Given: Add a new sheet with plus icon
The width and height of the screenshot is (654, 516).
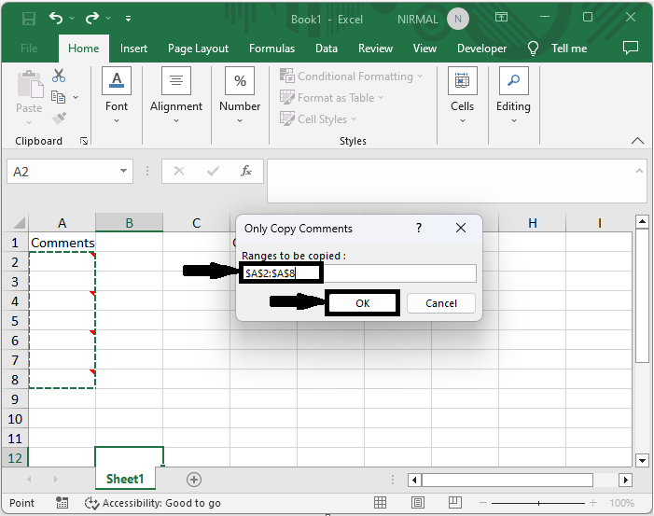Looking at the screenshot, I should (x=193, y=480).
